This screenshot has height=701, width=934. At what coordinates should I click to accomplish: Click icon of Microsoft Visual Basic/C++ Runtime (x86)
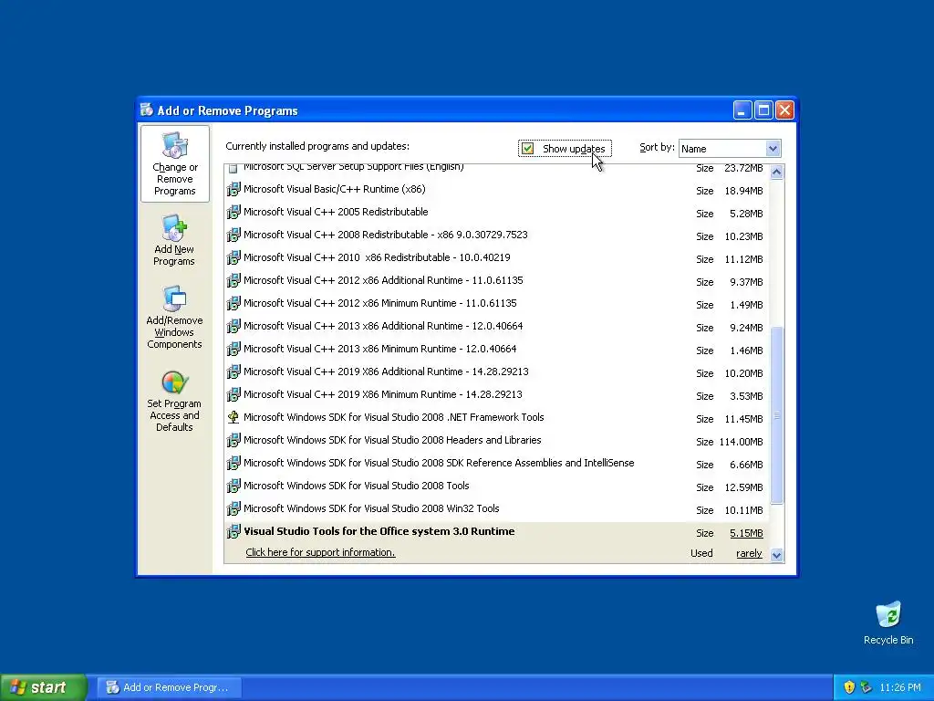[x=233, y=190]
